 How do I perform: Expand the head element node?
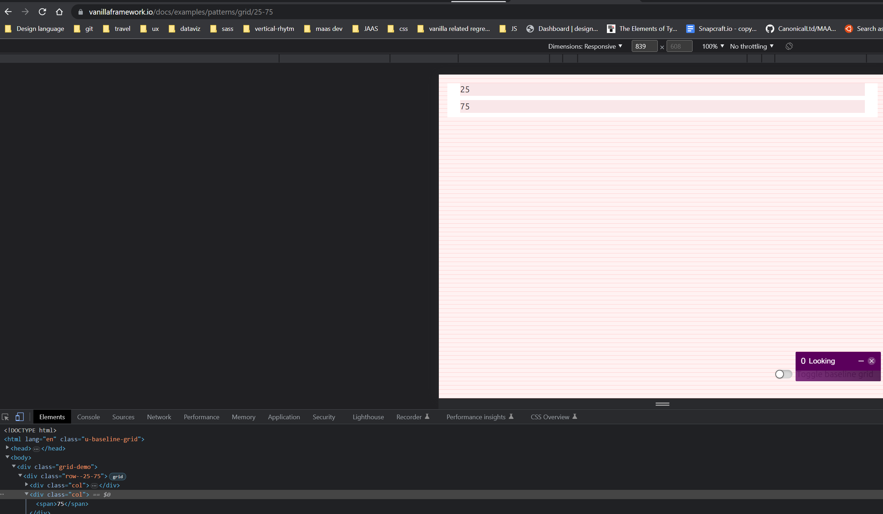click(7, 448)
